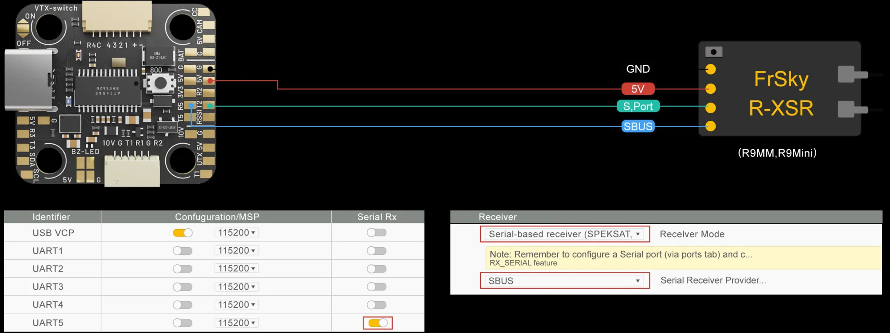The width and height of the screenshot is (890, 333).
Task: Toggle USB VCP Configuration/MSP switch
Action: pos(182,233)
